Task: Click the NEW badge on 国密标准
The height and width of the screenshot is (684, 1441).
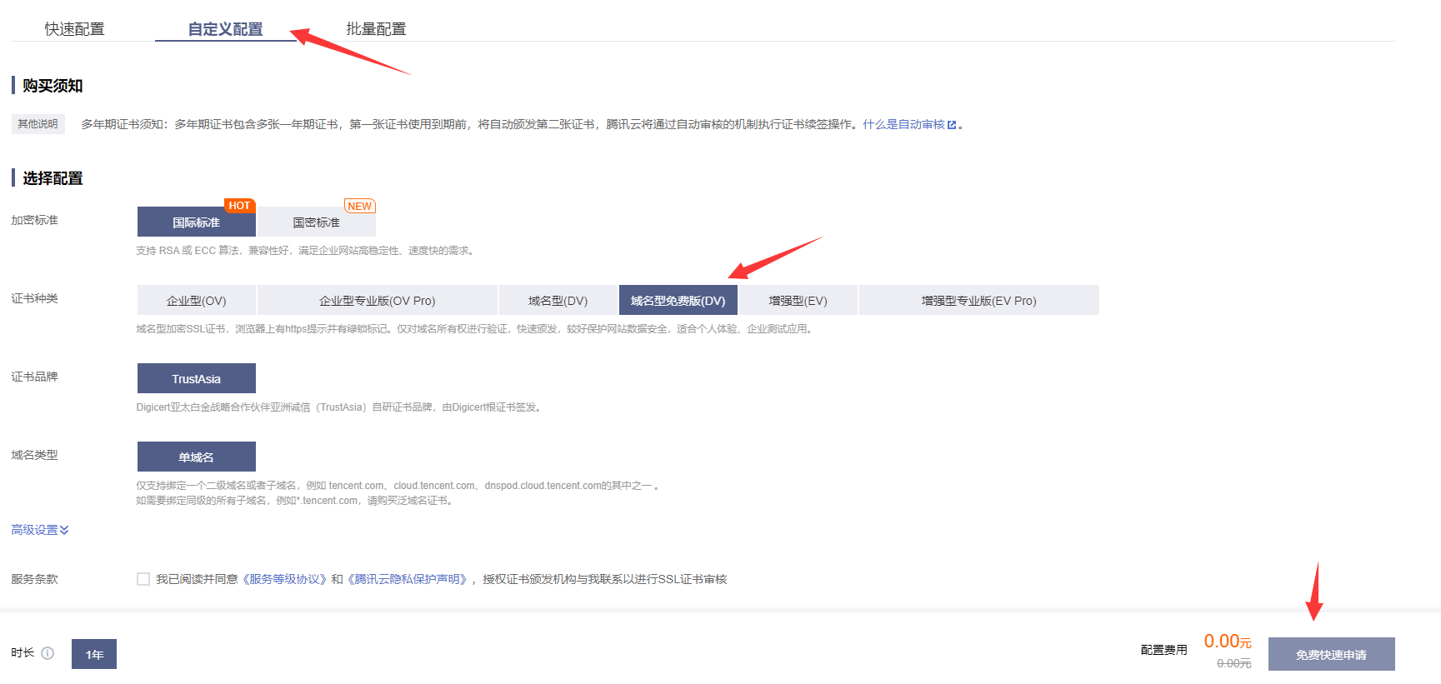Action: pos(360,206)
